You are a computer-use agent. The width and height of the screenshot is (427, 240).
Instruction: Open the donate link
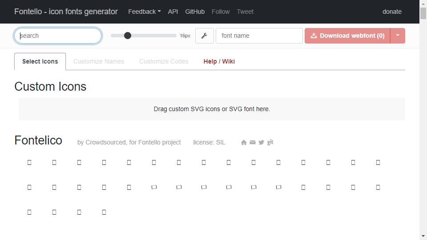(x=392, y=12)
